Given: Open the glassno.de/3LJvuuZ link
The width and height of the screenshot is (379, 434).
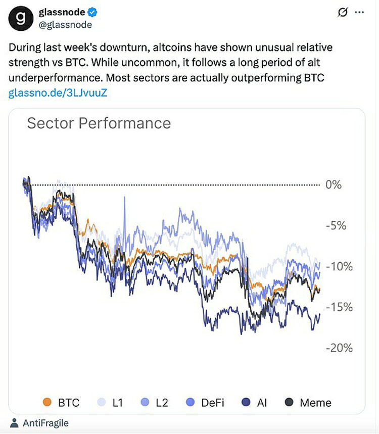Looking at the screenshot, I should pyautogui.click(x=58, y=93).
